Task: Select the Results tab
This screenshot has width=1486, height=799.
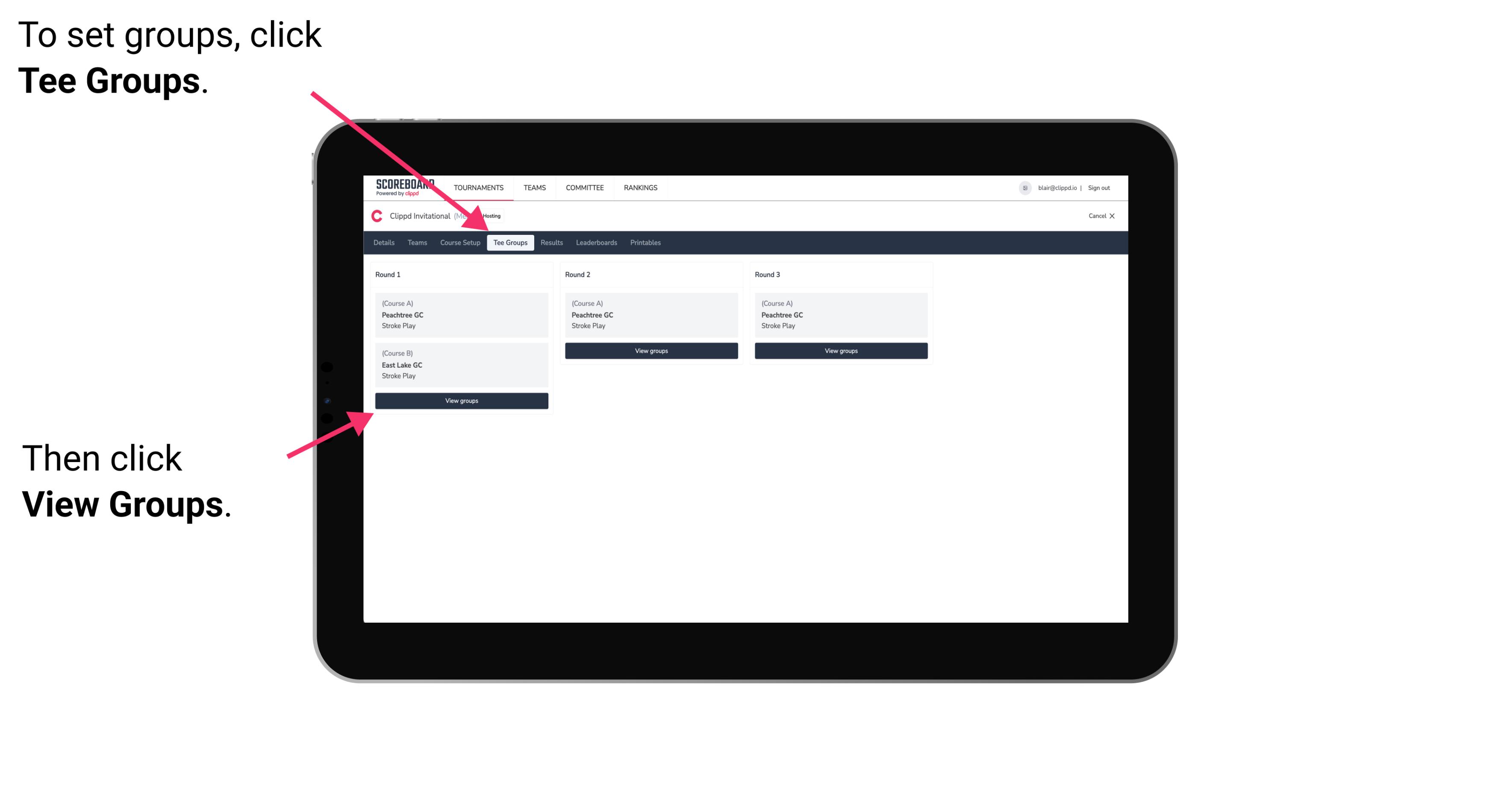Action: coord(550,242)
